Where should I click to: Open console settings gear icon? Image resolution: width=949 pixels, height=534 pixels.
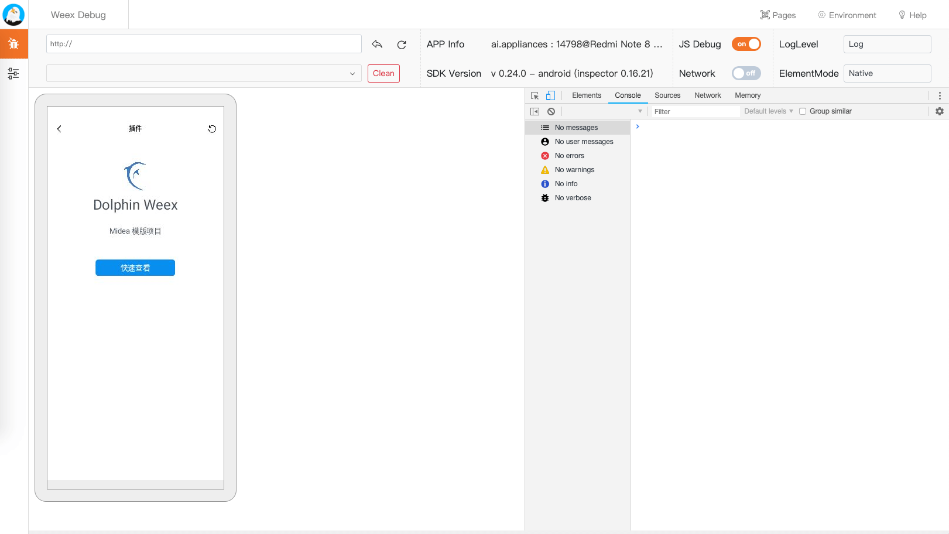point(940,111)
